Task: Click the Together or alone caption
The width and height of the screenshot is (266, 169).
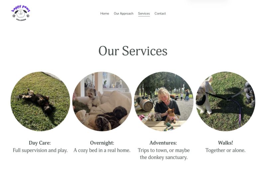Action: 225,150
